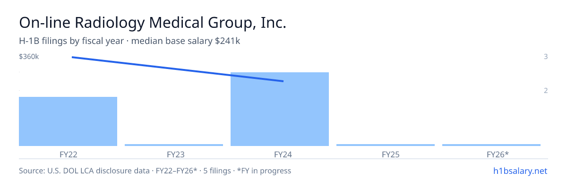The width and height of the screenshot is (567, 189).
Task: Click the FY22 axis label
Action: pos(68,155)
